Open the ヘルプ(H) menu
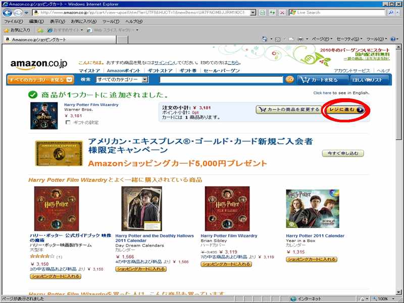Image resolution: width=404 pixels, height=303 pixels. (x=134, y=22)
